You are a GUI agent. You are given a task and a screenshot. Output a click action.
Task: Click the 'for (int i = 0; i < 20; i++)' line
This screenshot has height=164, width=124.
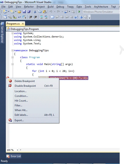(53, 71)
